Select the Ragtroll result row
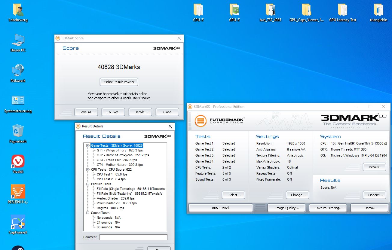Viewport: 392px width, 250px height. tap(110, 208)
